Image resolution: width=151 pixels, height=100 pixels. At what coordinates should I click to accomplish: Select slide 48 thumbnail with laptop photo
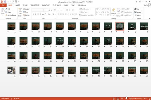point(12,70)
